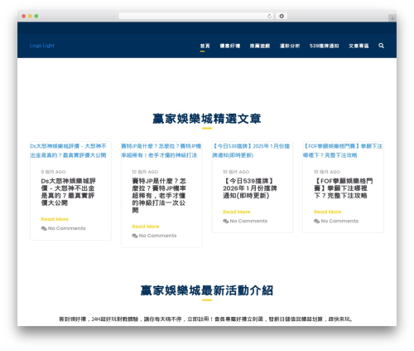The image size is (414, 351).
Task: Click the paragraph mentioning 24H超好玩對戰體驗
Action: coord(206,319)
